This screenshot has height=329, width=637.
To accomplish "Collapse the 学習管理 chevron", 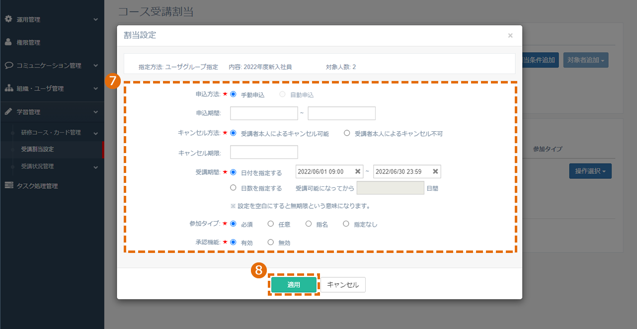I will click(95, 112).
